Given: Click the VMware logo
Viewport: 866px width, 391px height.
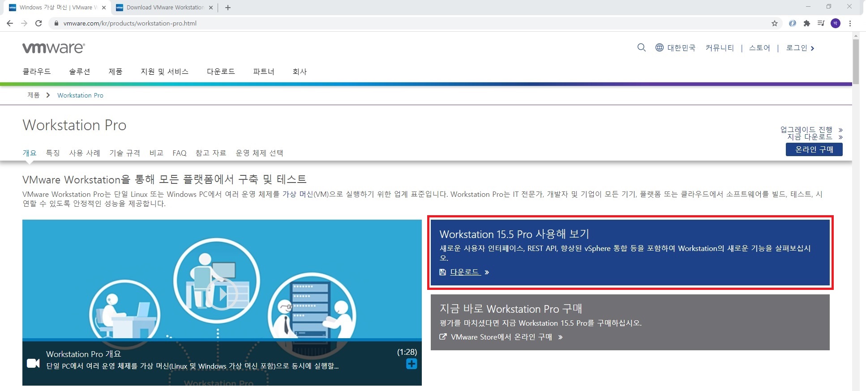Looking at the screenshot, I should [54, 48].
